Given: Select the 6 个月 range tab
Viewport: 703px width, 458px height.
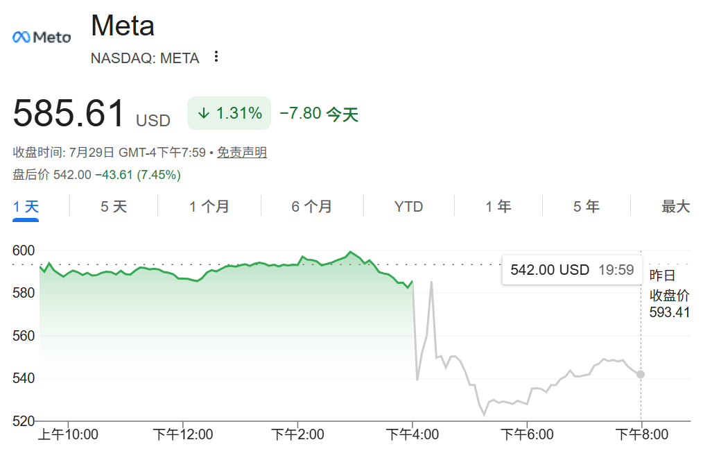Looking at the screenshot, I should pyautogui.click(x=311, y=207).
